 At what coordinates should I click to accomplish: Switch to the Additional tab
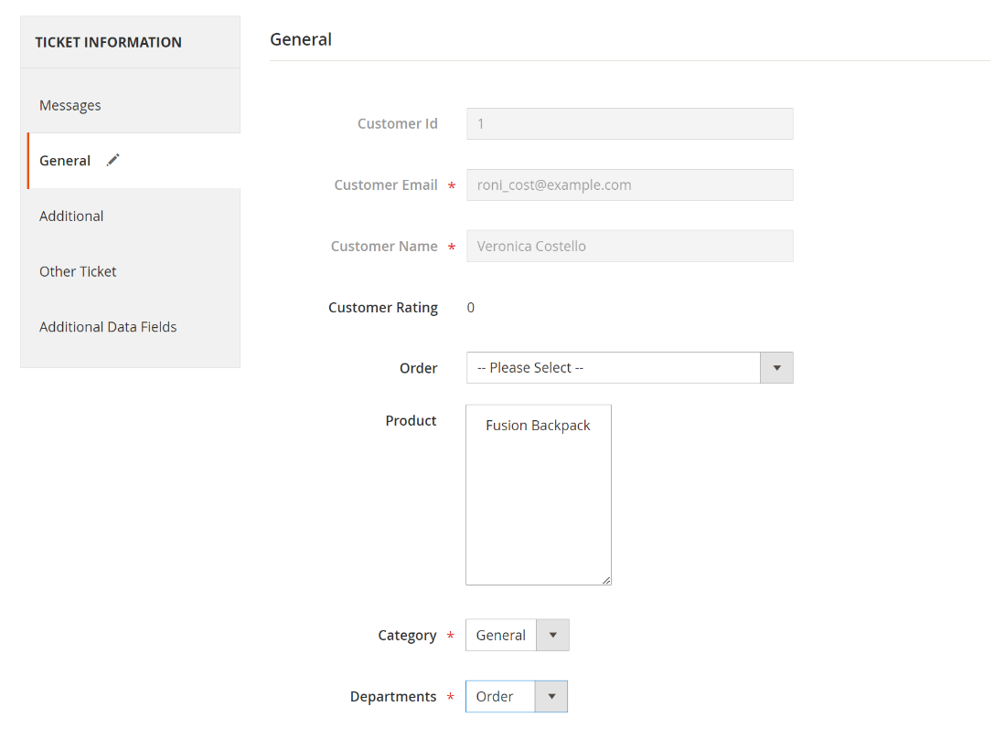(71, 216)
